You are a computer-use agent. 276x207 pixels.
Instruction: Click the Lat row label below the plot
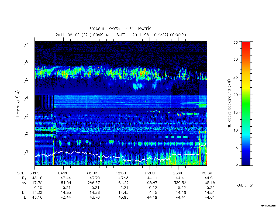coord(23,188)
